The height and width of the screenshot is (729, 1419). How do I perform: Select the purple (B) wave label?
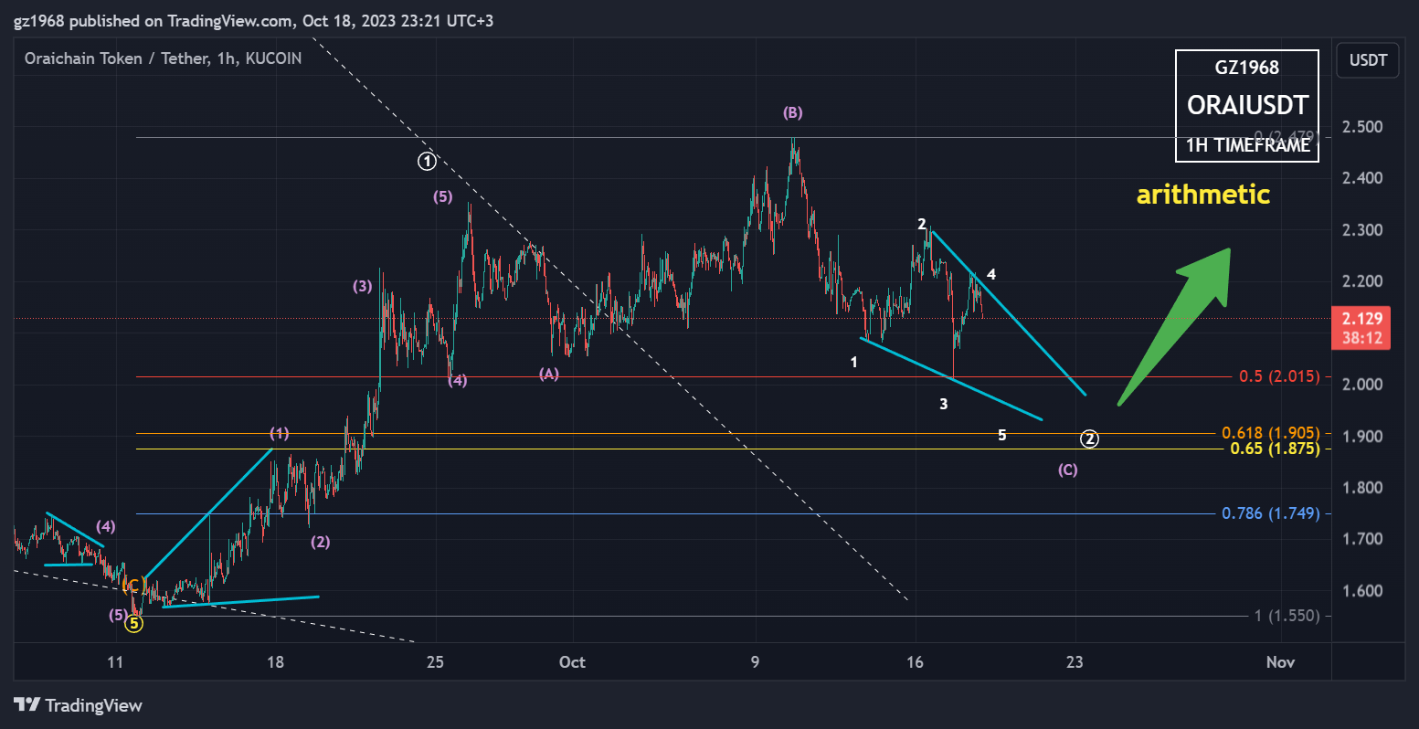[x=792, y=113]
